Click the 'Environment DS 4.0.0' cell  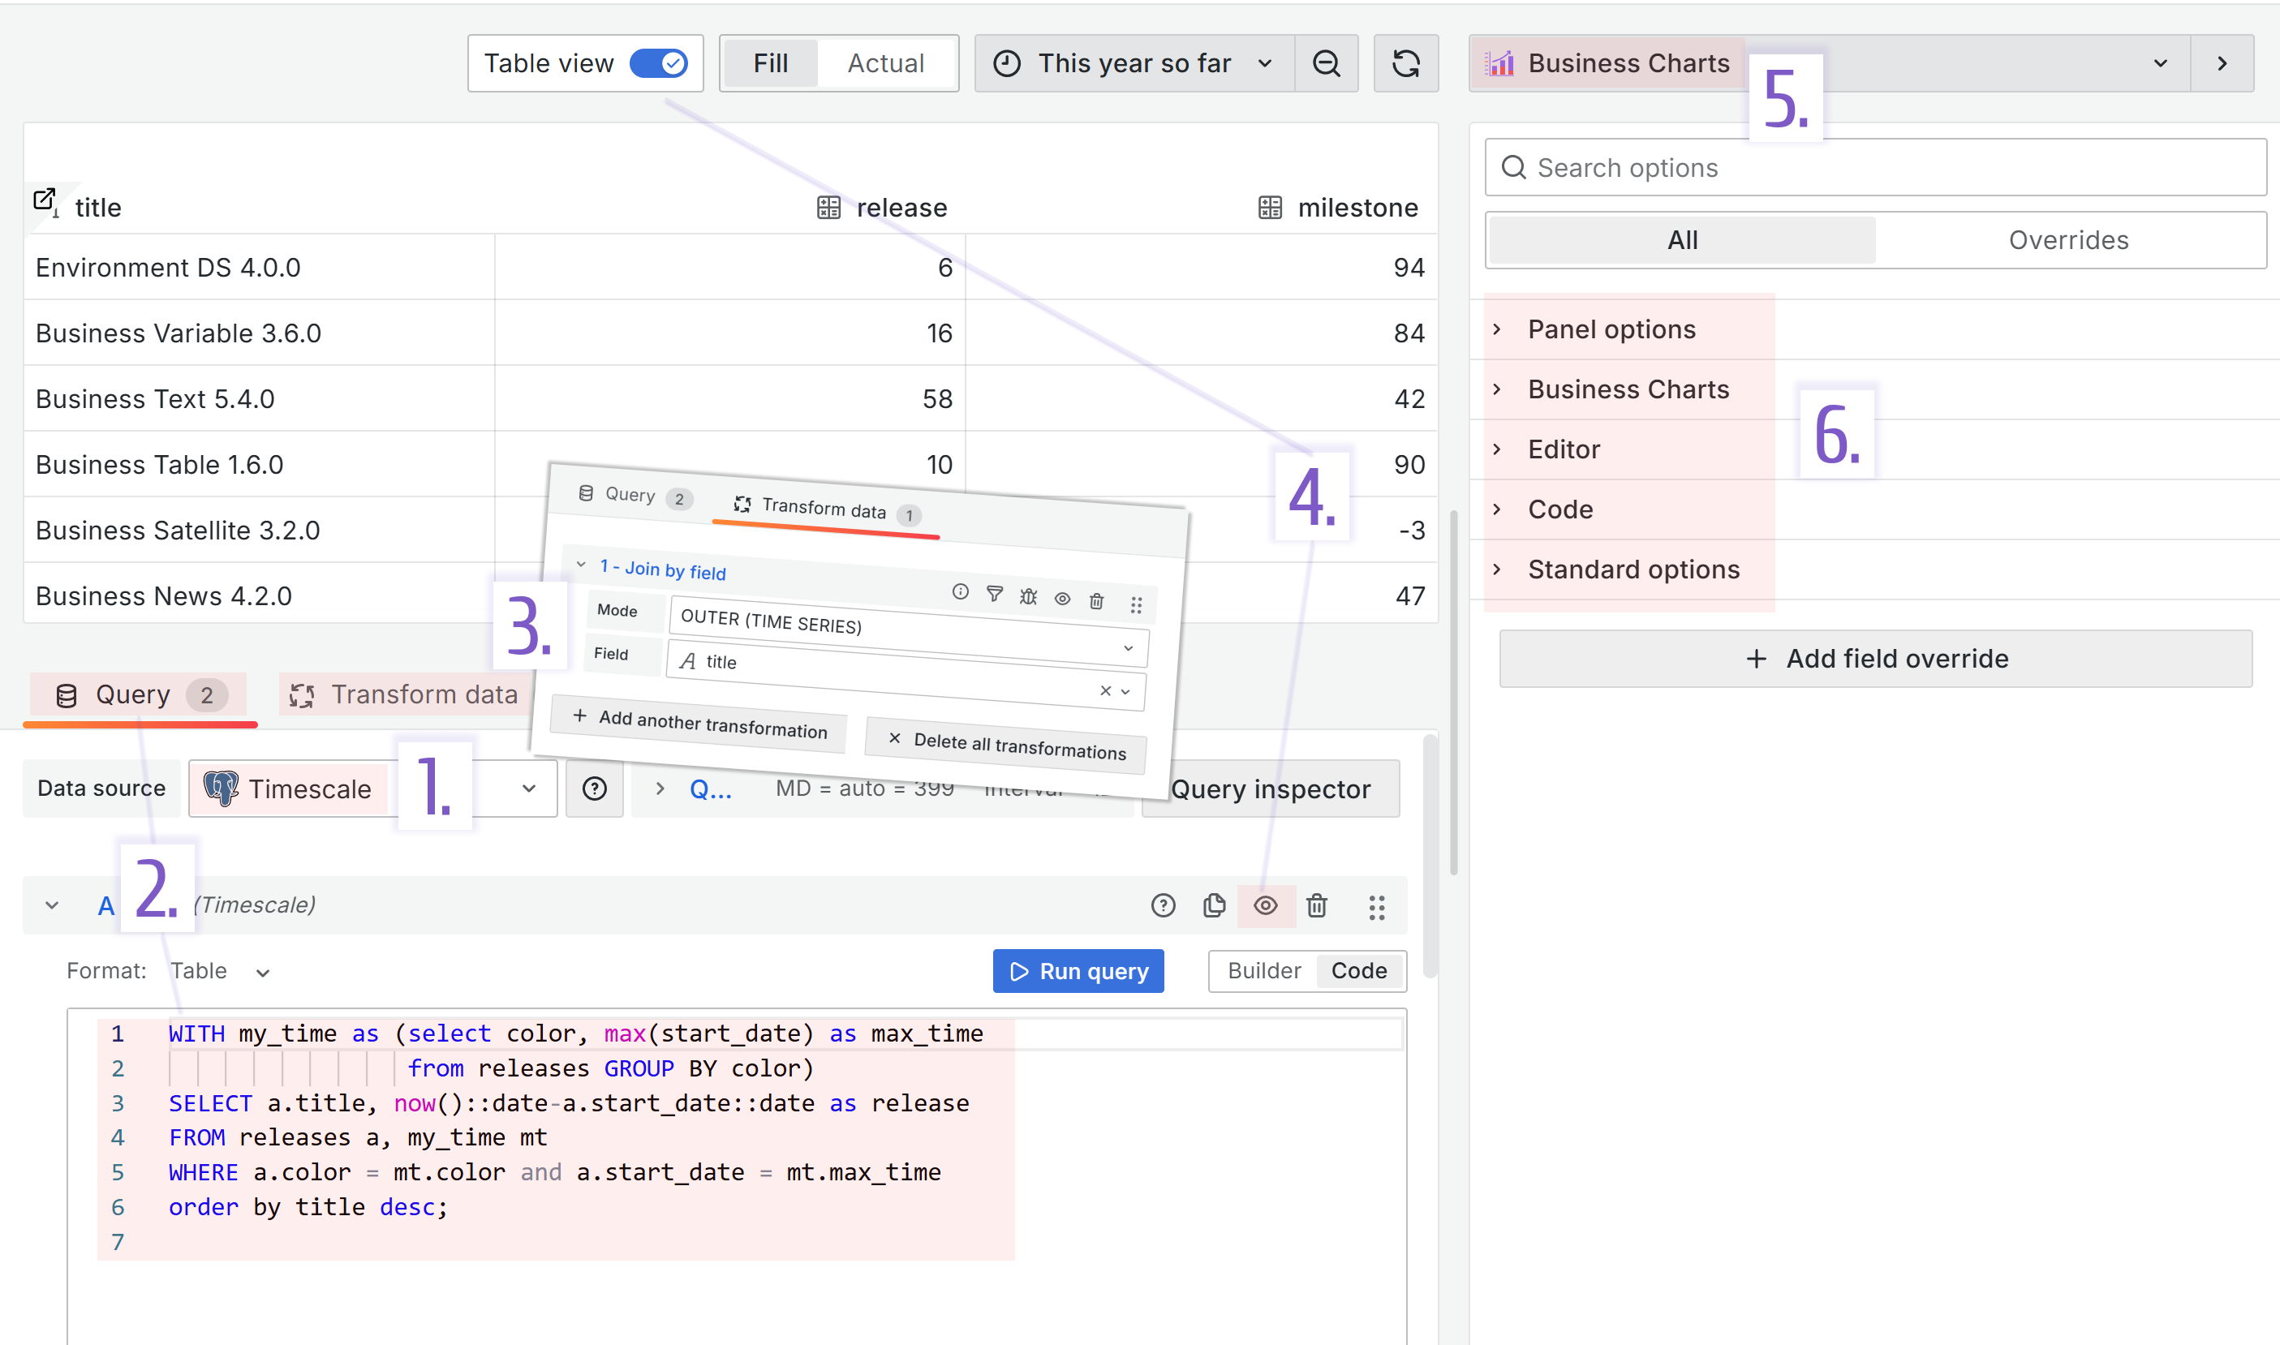260,268
